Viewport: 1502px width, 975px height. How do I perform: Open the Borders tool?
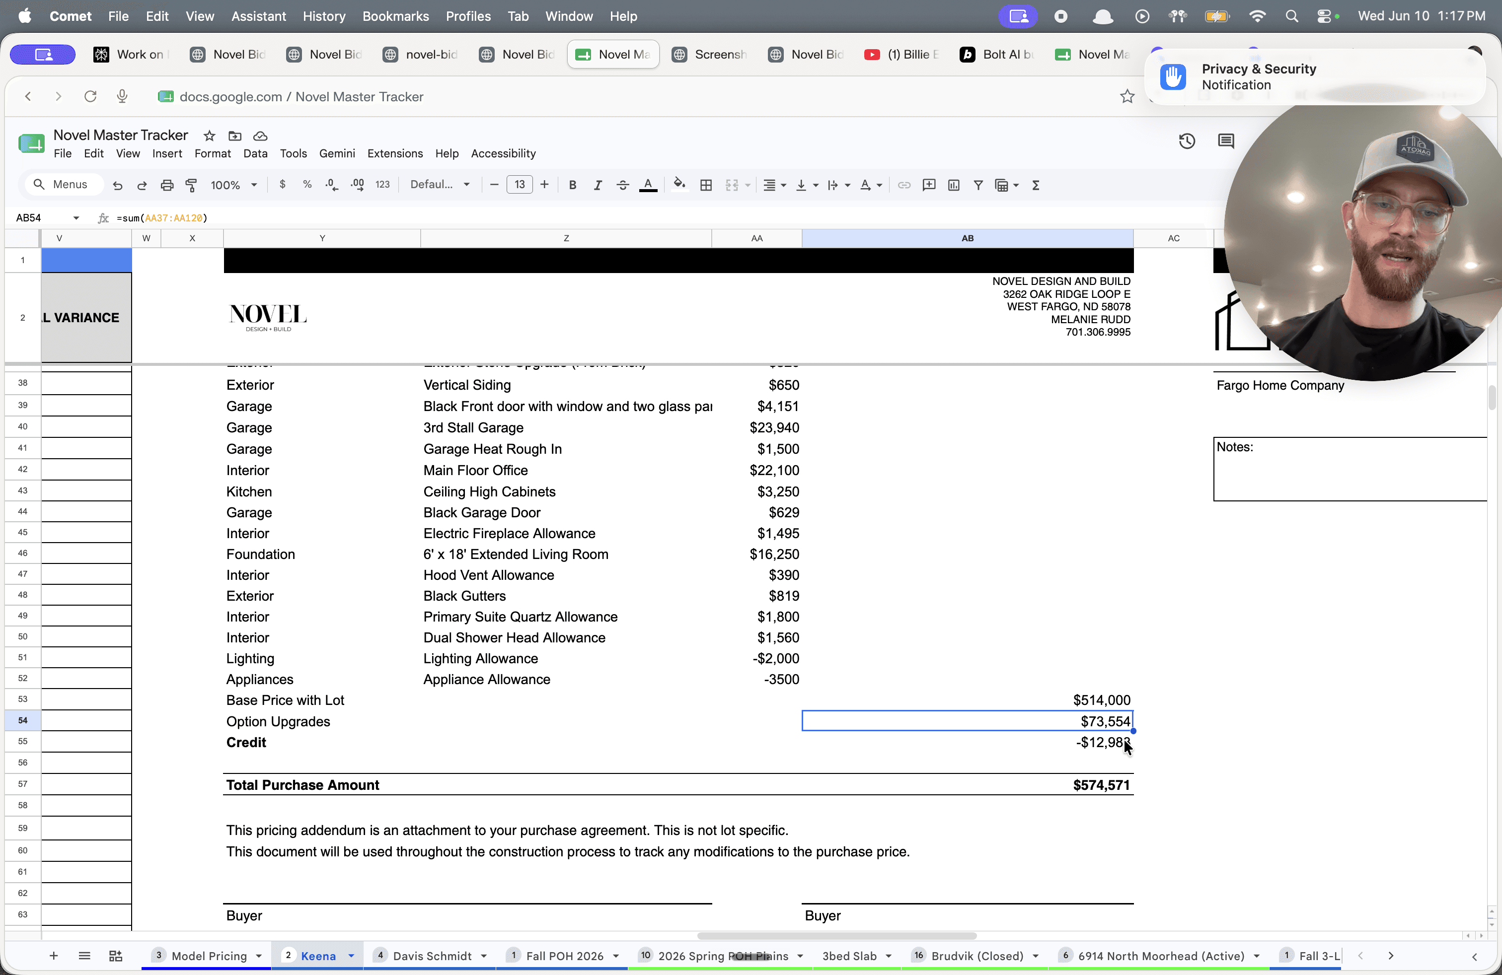pyautogui.click(x=706, y=185)
